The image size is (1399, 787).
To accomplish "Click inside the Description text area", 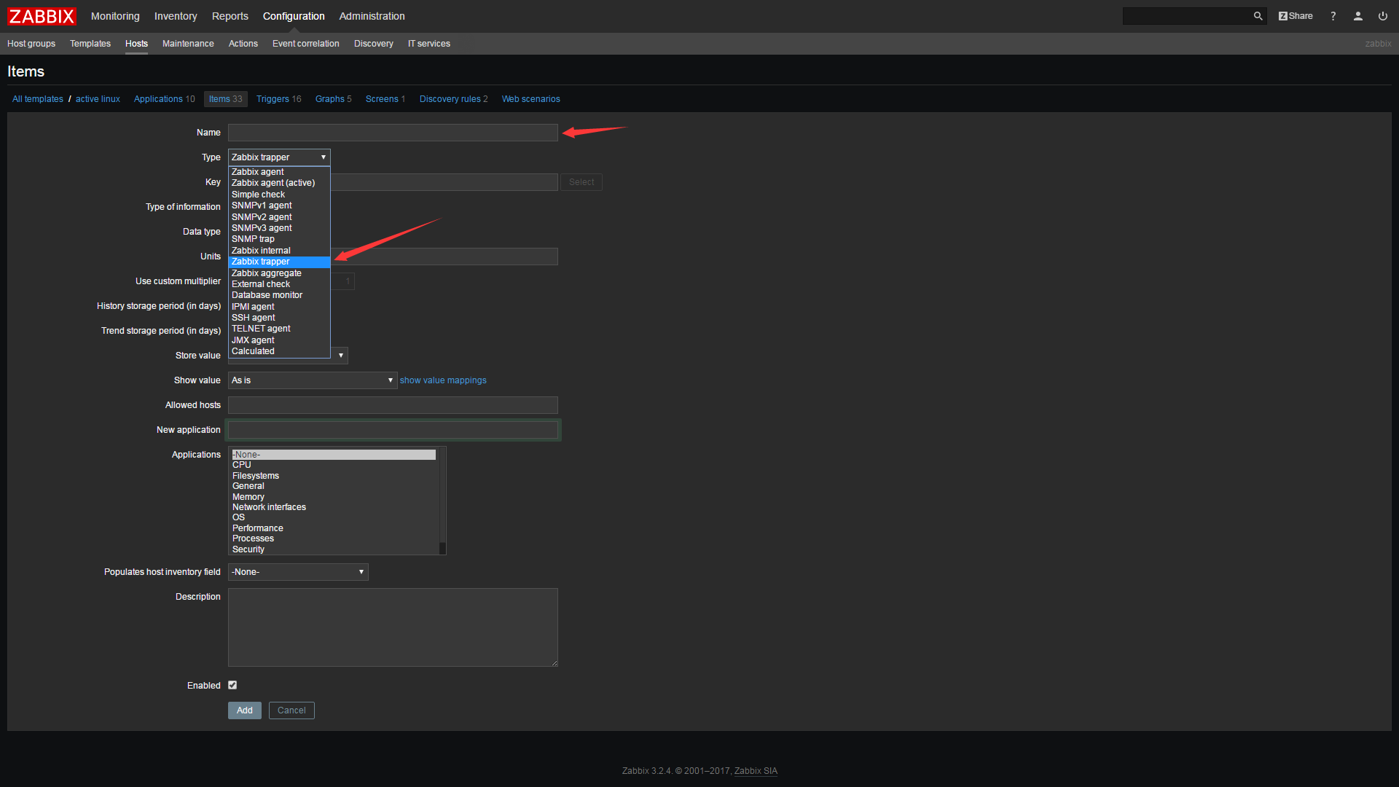I will click(x=393, y=627).
